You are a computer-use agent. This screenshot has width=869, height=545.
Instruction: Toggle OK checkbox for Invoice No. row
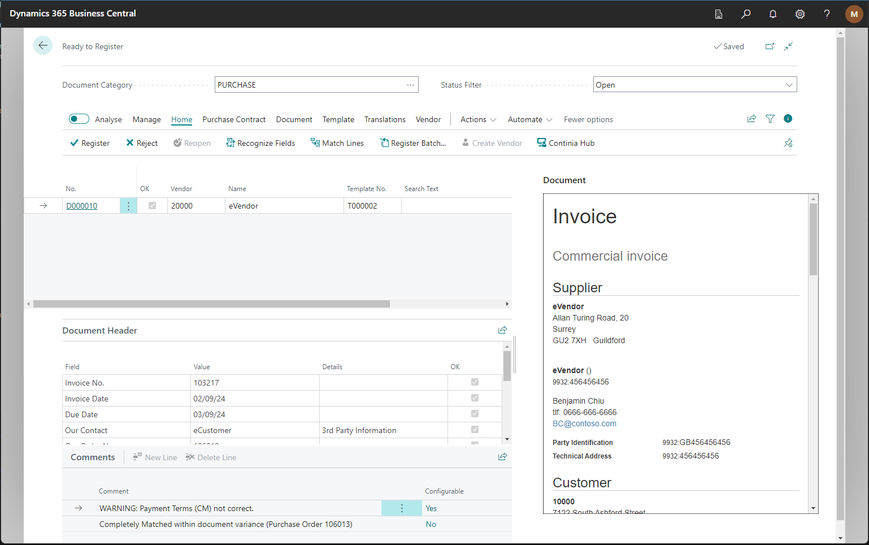[x=475, y=382]
